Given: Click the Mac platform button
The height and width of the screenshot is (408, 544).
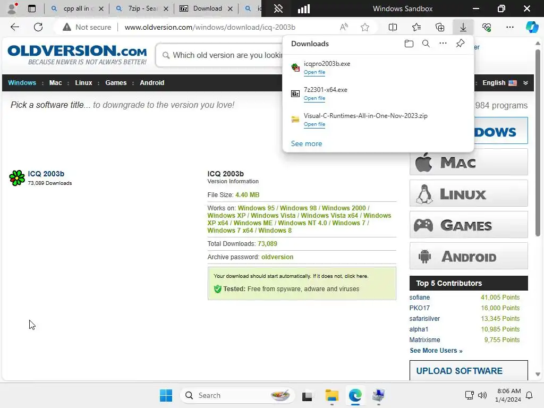Looking at the screenshot, I should click(x=469, y=162).
